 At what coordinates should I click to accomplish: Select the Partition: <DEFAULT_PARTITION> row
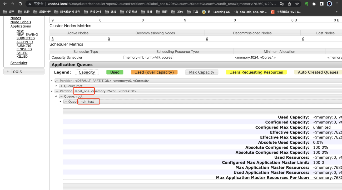coord(198,81)
